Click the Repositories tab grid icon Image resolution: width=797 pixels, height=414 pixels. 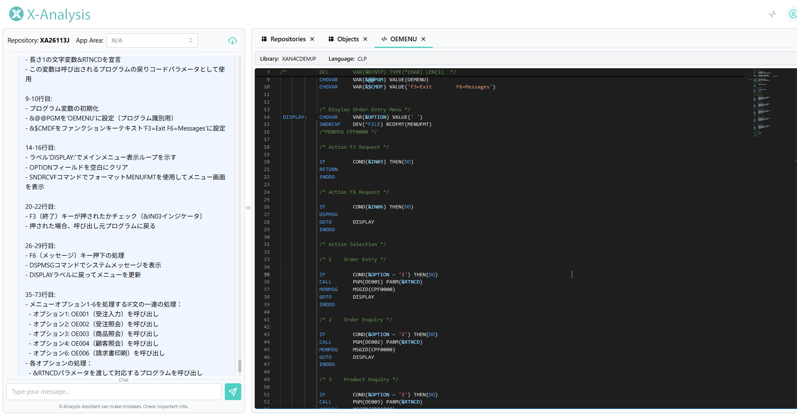click(264, 39)
